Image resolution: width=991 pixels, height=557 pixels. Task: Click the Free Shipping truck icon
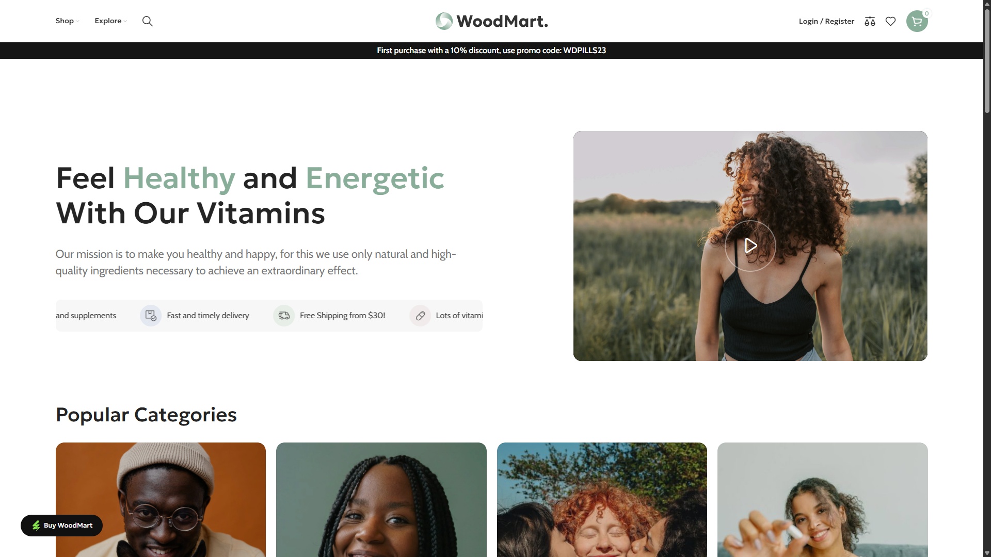tap(284, 316)
